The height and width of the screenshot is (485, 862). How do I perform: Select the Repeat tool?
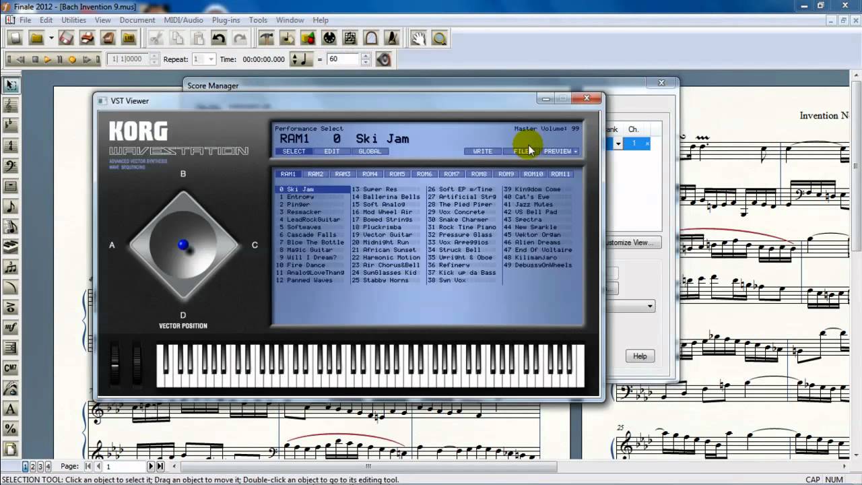(x=11, y=348)
